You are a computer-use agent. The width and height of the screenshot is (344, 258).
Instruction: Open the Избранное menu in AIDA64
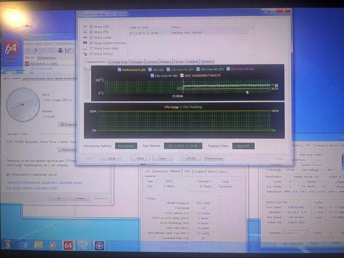pos(65,43)
